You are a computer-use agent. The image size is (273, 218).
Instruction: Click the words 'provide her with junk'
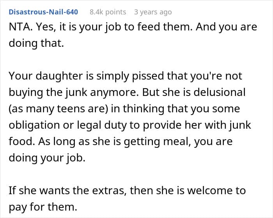(x=197, y=125)
